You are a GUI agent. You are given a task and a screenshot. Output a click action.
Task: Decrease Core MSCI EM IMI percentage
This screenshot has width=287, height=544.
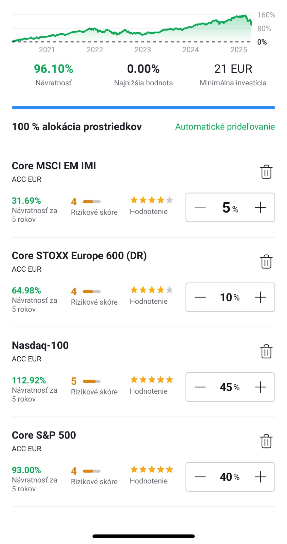200,207
